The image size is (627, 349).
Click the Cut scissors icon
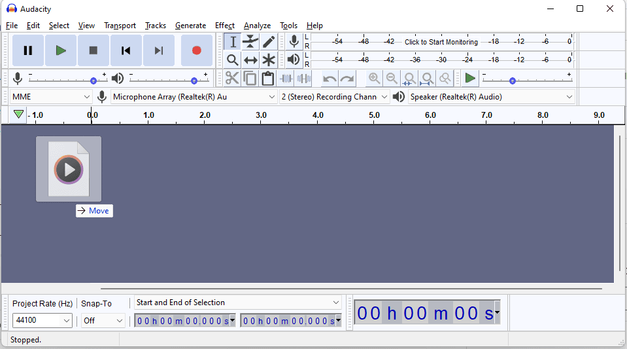click(x=232, y=78)
